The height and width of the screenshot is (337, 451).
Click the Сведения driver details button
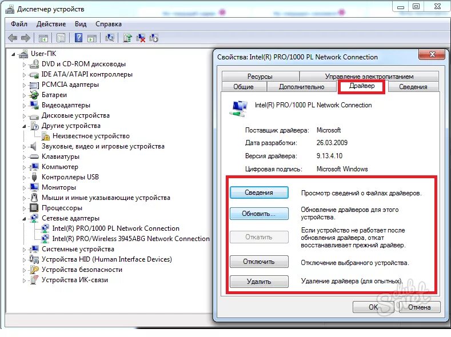point(259,192)
